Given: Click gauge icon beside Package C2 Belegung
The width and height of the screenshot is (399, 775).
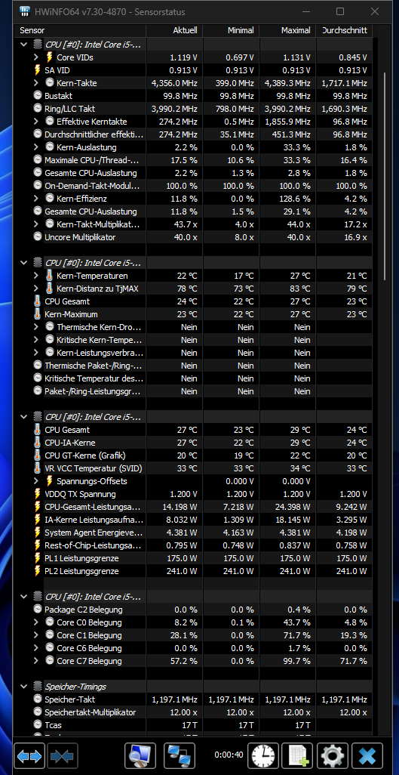Looking at the screenshot, I should tap(38, 610).
